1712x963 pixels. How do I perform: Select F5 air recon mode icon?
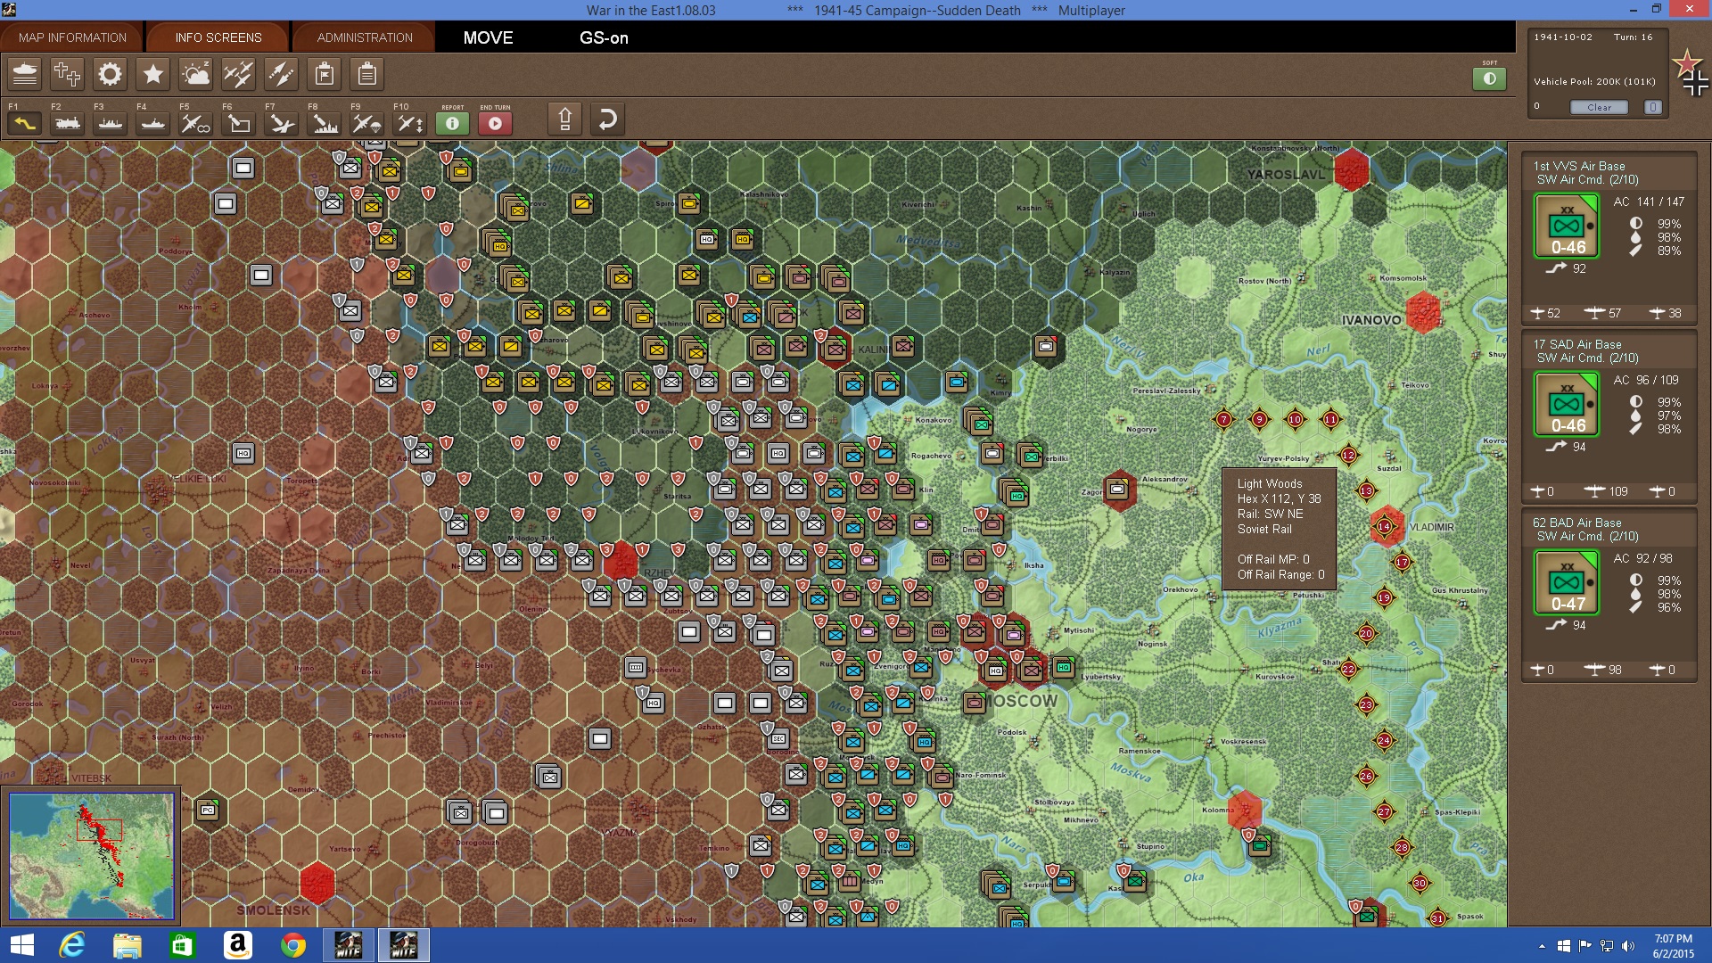coord(195,123)
